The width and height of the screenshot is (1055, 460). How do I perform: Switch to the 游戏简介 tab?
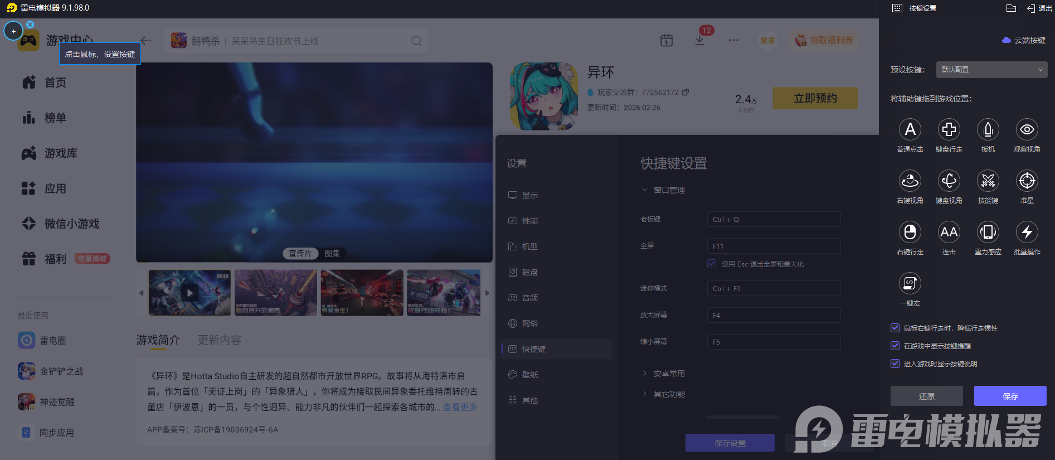click(x=158, y=340)
